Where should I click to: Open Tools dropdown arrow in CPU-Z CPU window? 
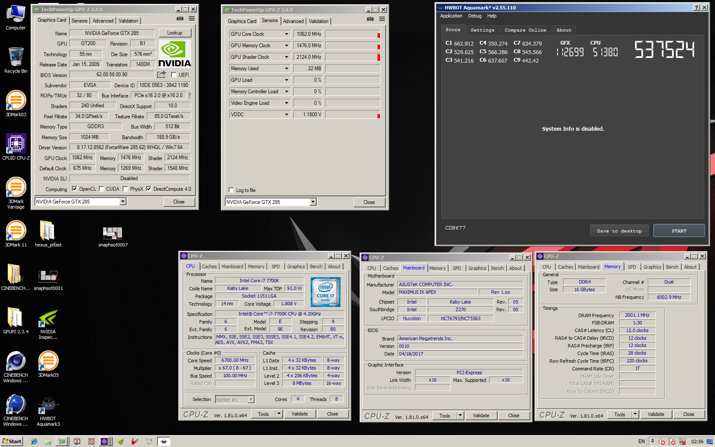pos(279,414)
